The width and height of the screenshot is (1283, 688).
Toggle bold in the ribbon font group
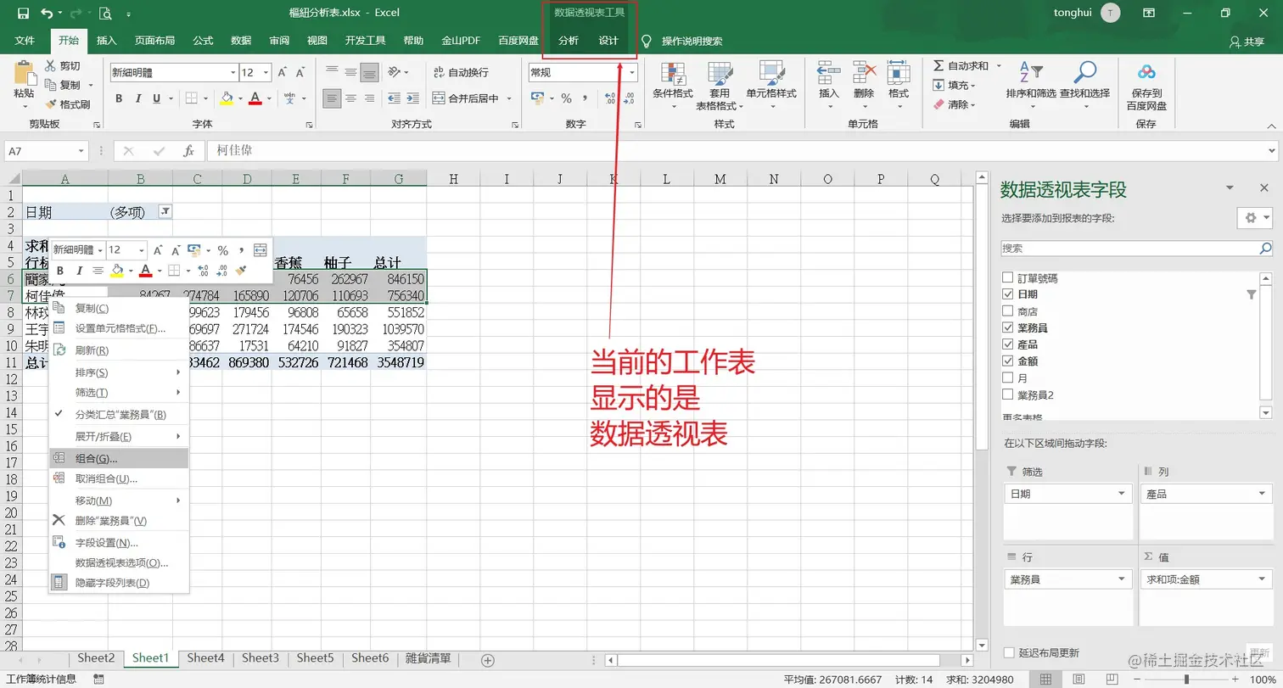[x=119, y=98]
